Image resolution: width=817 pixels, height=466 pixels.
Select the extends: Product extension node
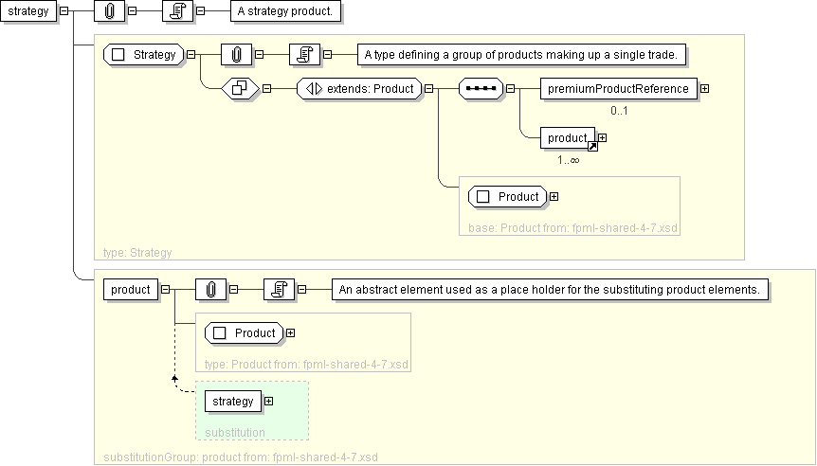[x=359, y=89]
